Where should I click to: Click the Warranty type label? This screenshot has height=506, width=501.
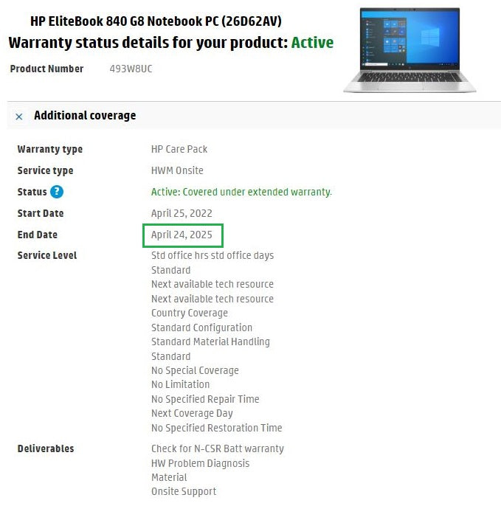point(50,150)
